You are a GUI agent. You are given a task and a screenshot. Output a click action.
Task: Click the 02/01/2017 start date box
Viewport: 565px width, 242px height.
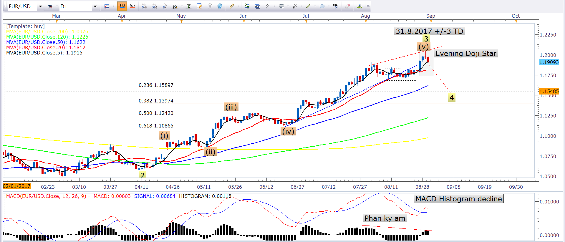coord(17,186)
